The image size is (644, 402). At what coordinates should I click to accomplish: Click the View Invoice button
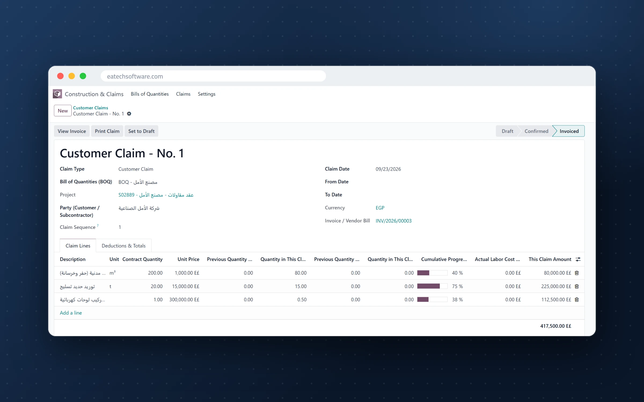click(72, 131)
